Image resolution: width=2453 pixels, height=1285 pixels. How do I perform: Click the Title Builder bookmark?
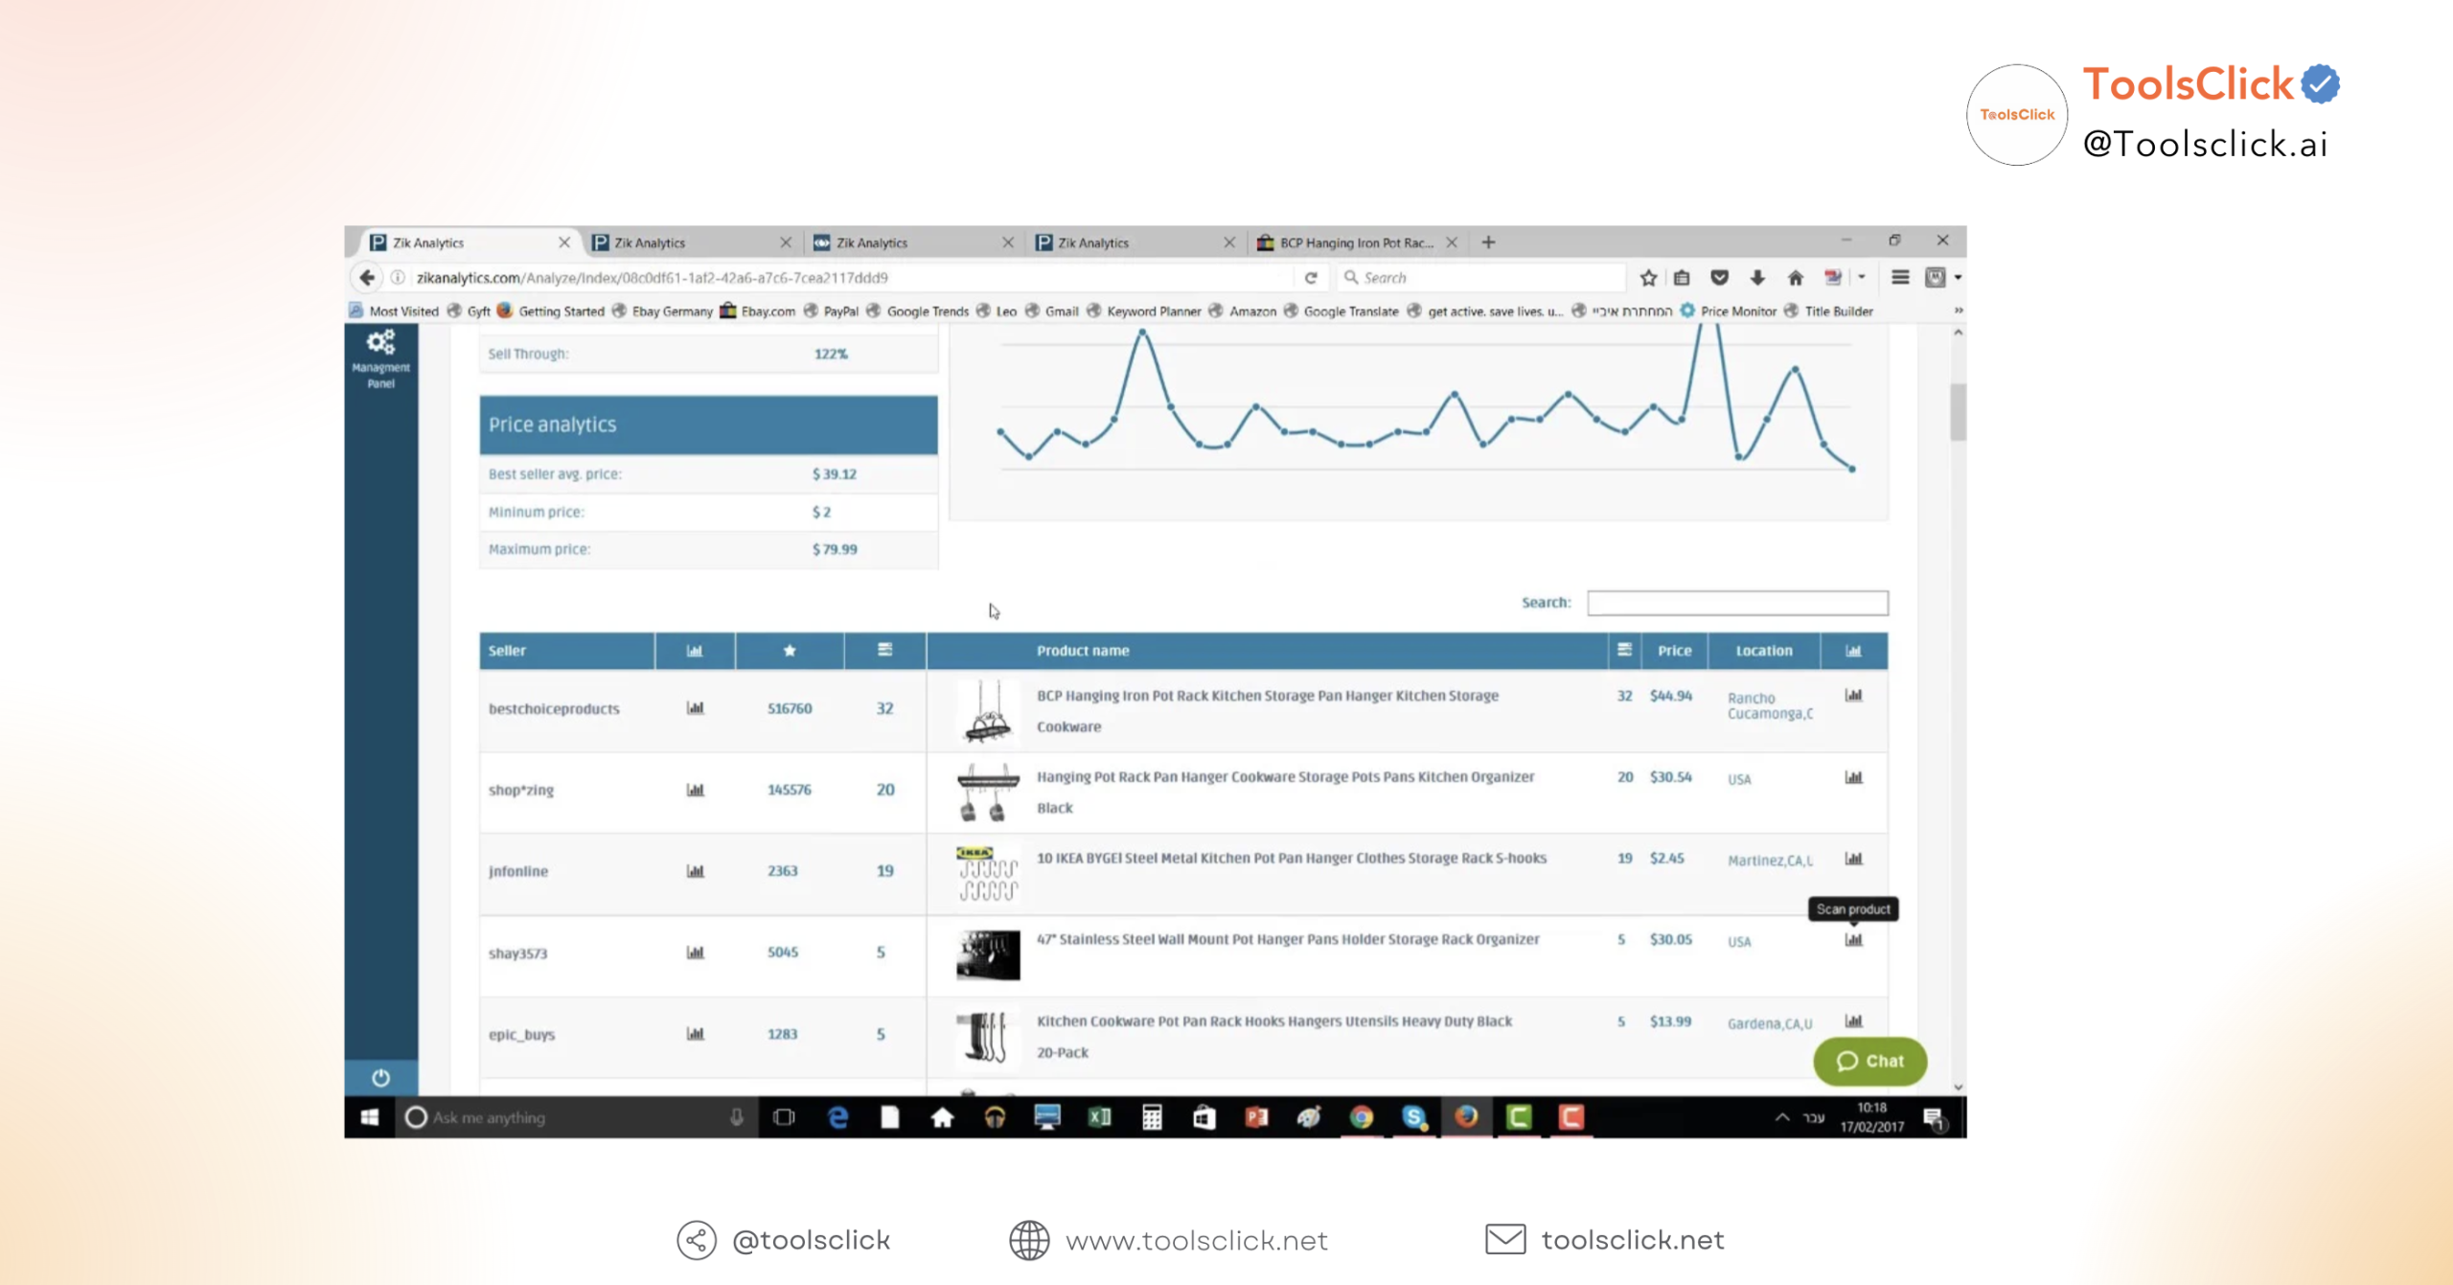[x=1838, y=310]
